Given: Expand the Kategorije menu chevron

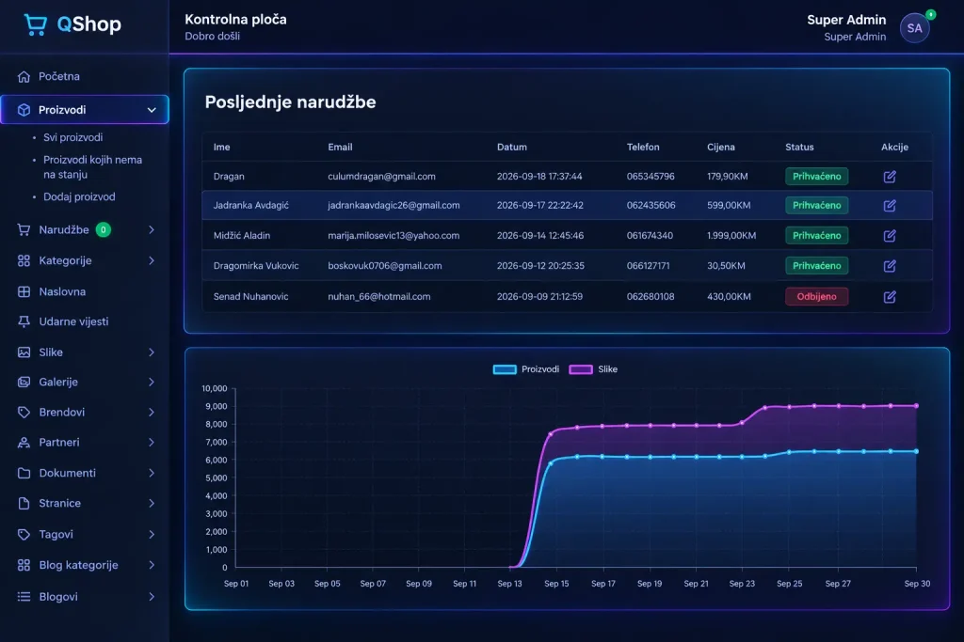Looking at the screenshot, I should [152, 261].
